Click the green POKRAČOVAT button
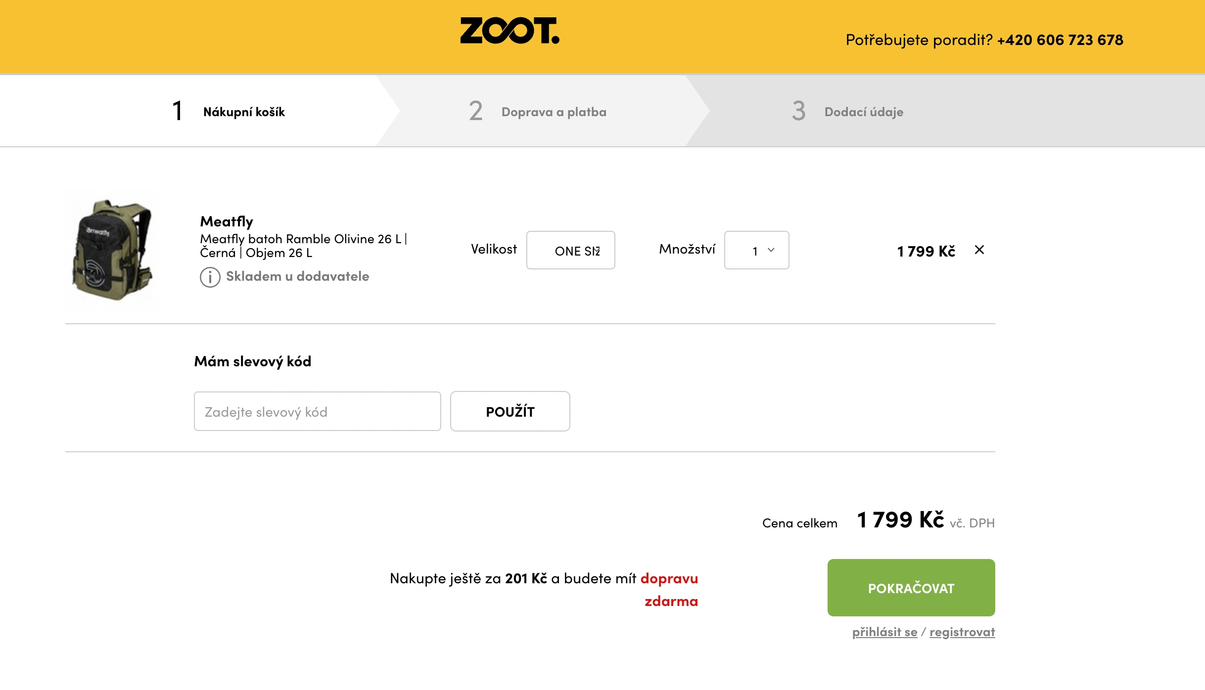 pos(911,588)
